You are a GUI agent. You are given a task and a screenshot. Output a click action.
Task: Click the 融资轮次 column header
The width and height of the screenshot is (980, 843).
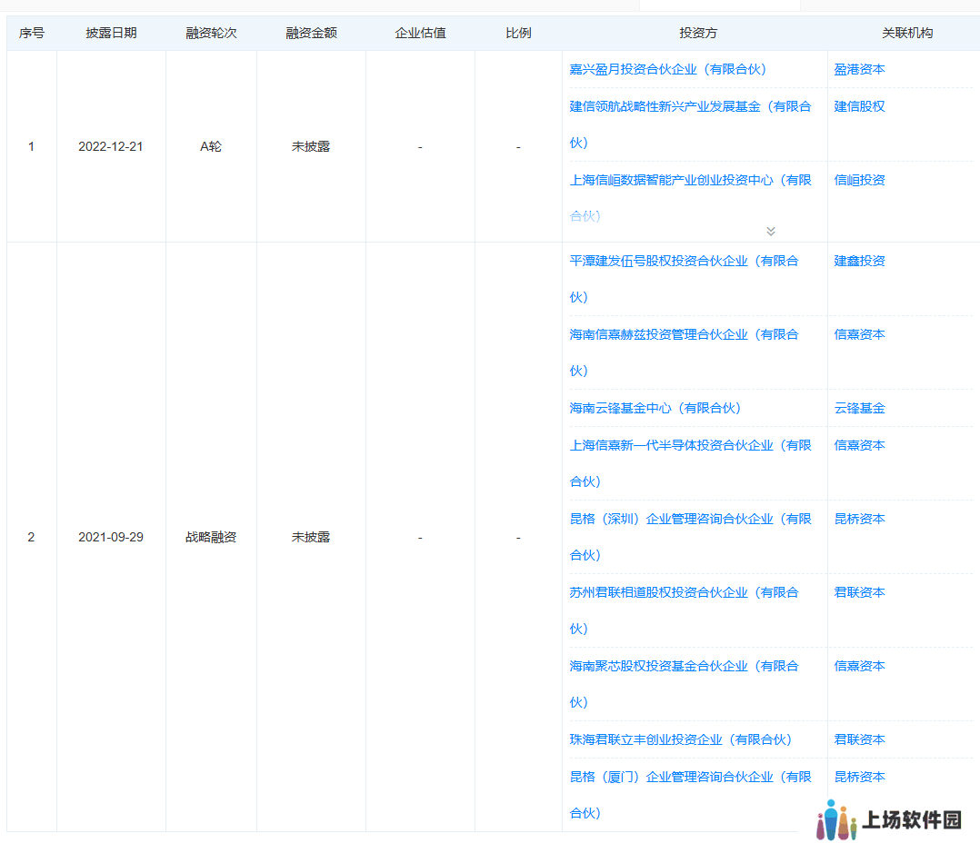[211, 33]
